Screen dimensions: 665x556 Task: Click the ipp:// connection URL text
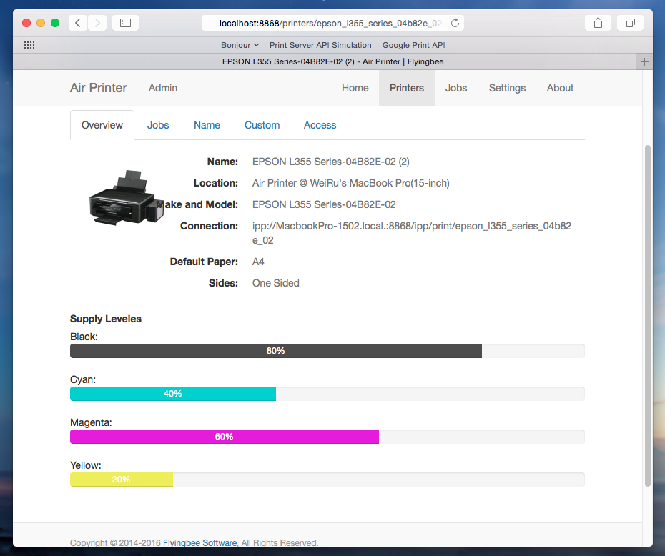point(411,233)
